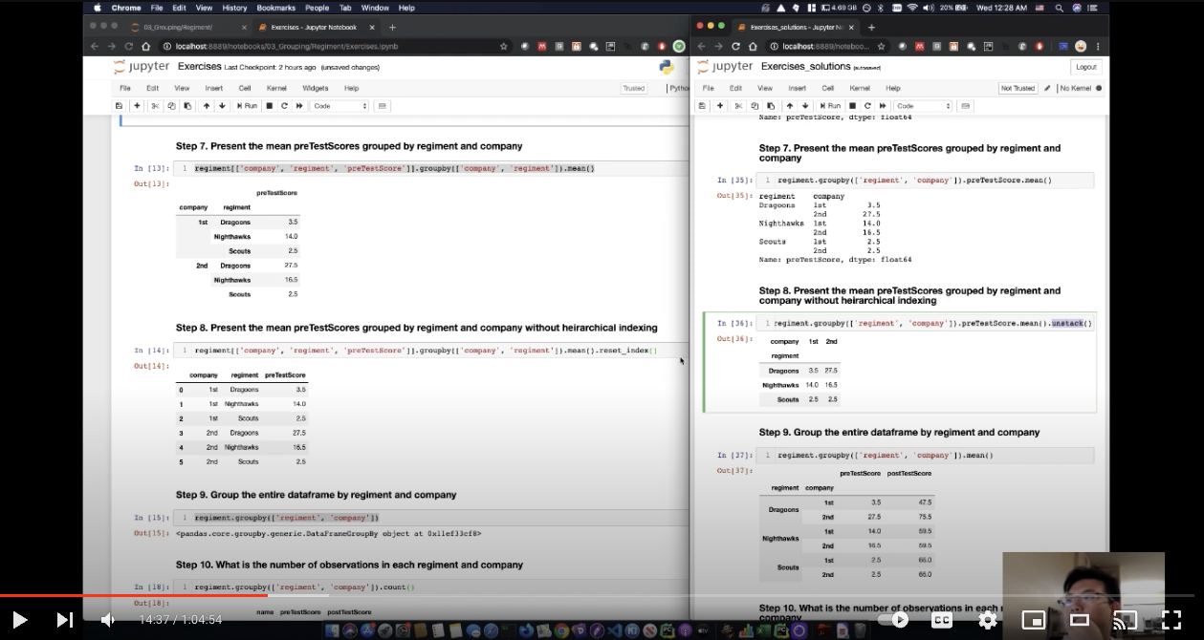
Task: Enter full screen mode
Action: tap(1171, 620)
